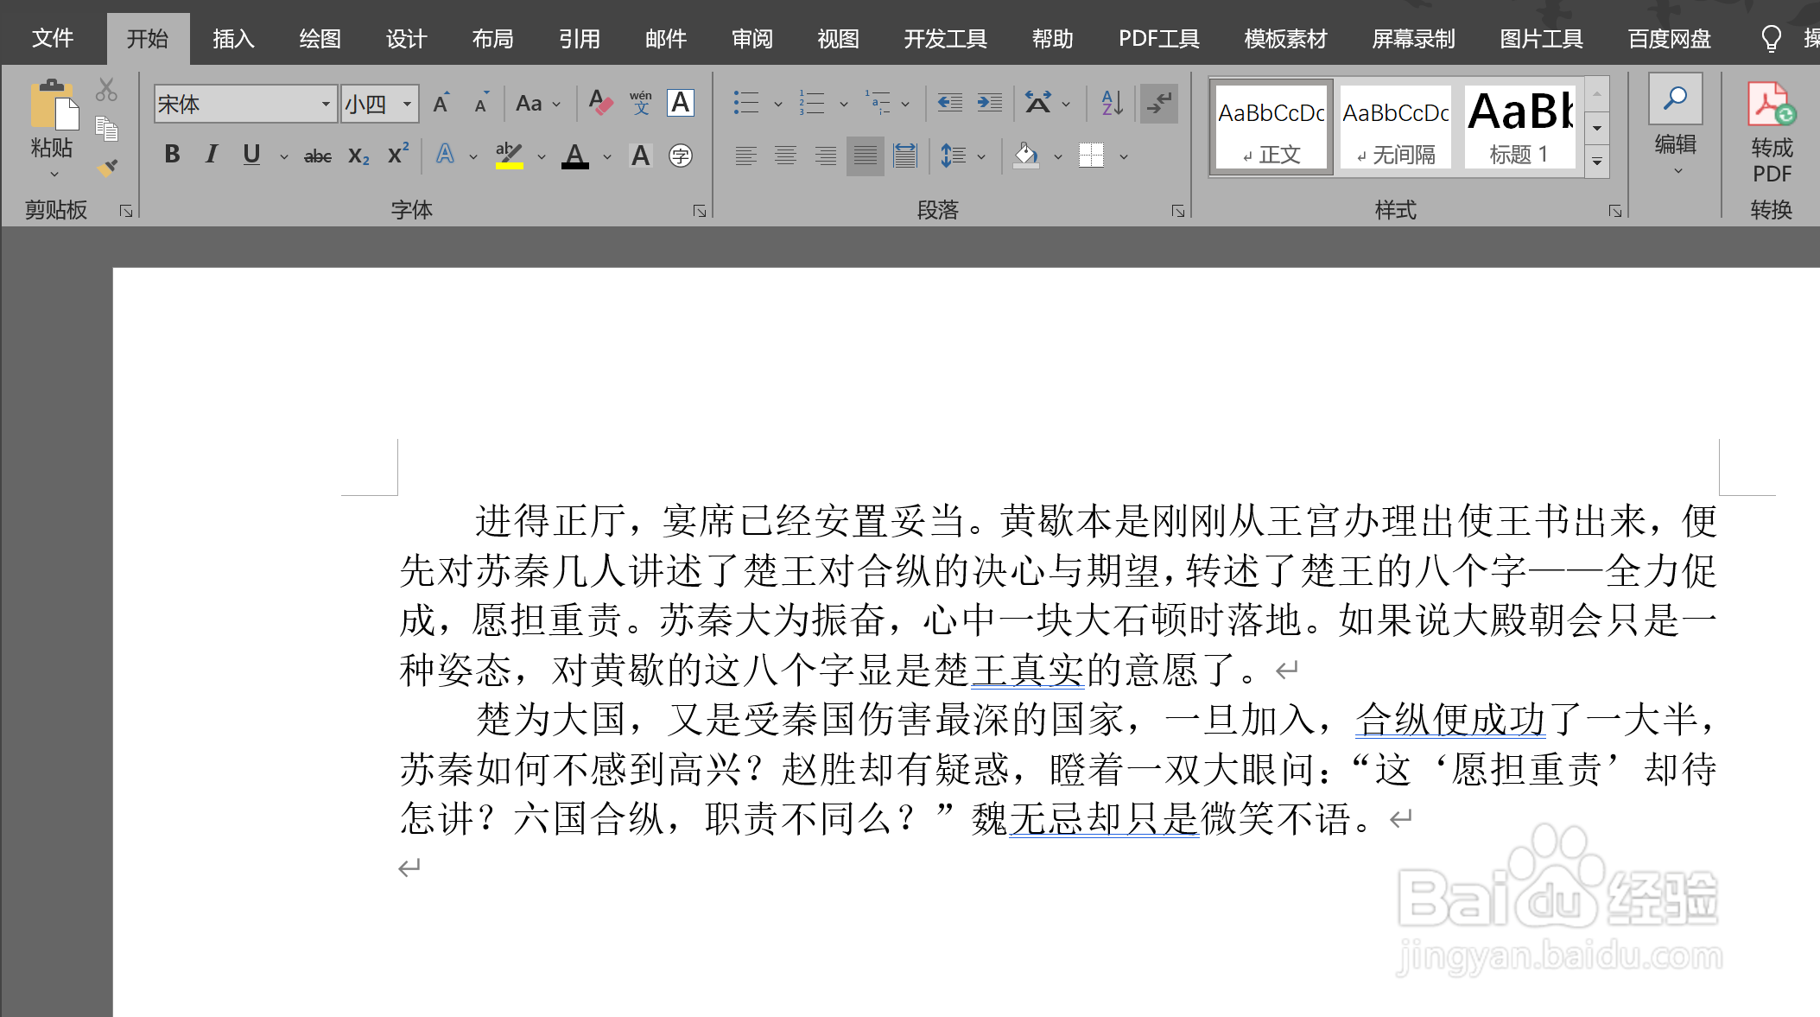The height and width of the screenshot is (1017, 1820).
Task: Switch to the 审阅 tab
Action: [x=751, y=39]
